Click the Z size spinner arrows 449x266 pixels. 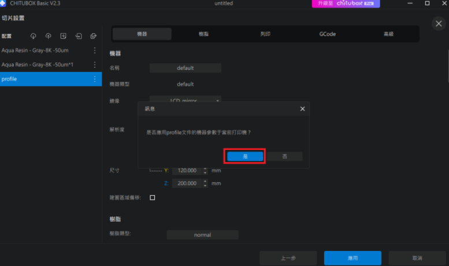click(x=205, y=183)
